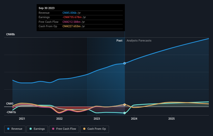213x136 pixels.
Task: Click the CN¥0 y-axis label
Action: point(10,104)
